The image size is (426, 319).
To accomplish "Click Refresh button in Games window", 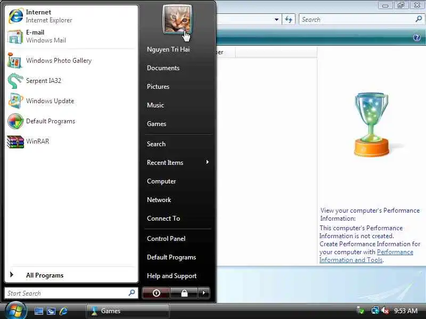I will tap(288, 20).
